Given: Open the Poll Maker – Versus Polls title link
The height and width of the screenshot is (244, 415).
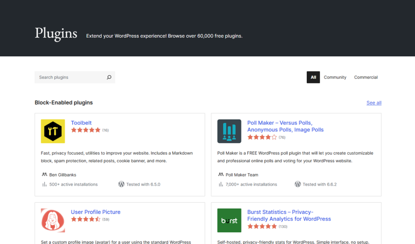Looking at the screenshot, I should point(285,126).
